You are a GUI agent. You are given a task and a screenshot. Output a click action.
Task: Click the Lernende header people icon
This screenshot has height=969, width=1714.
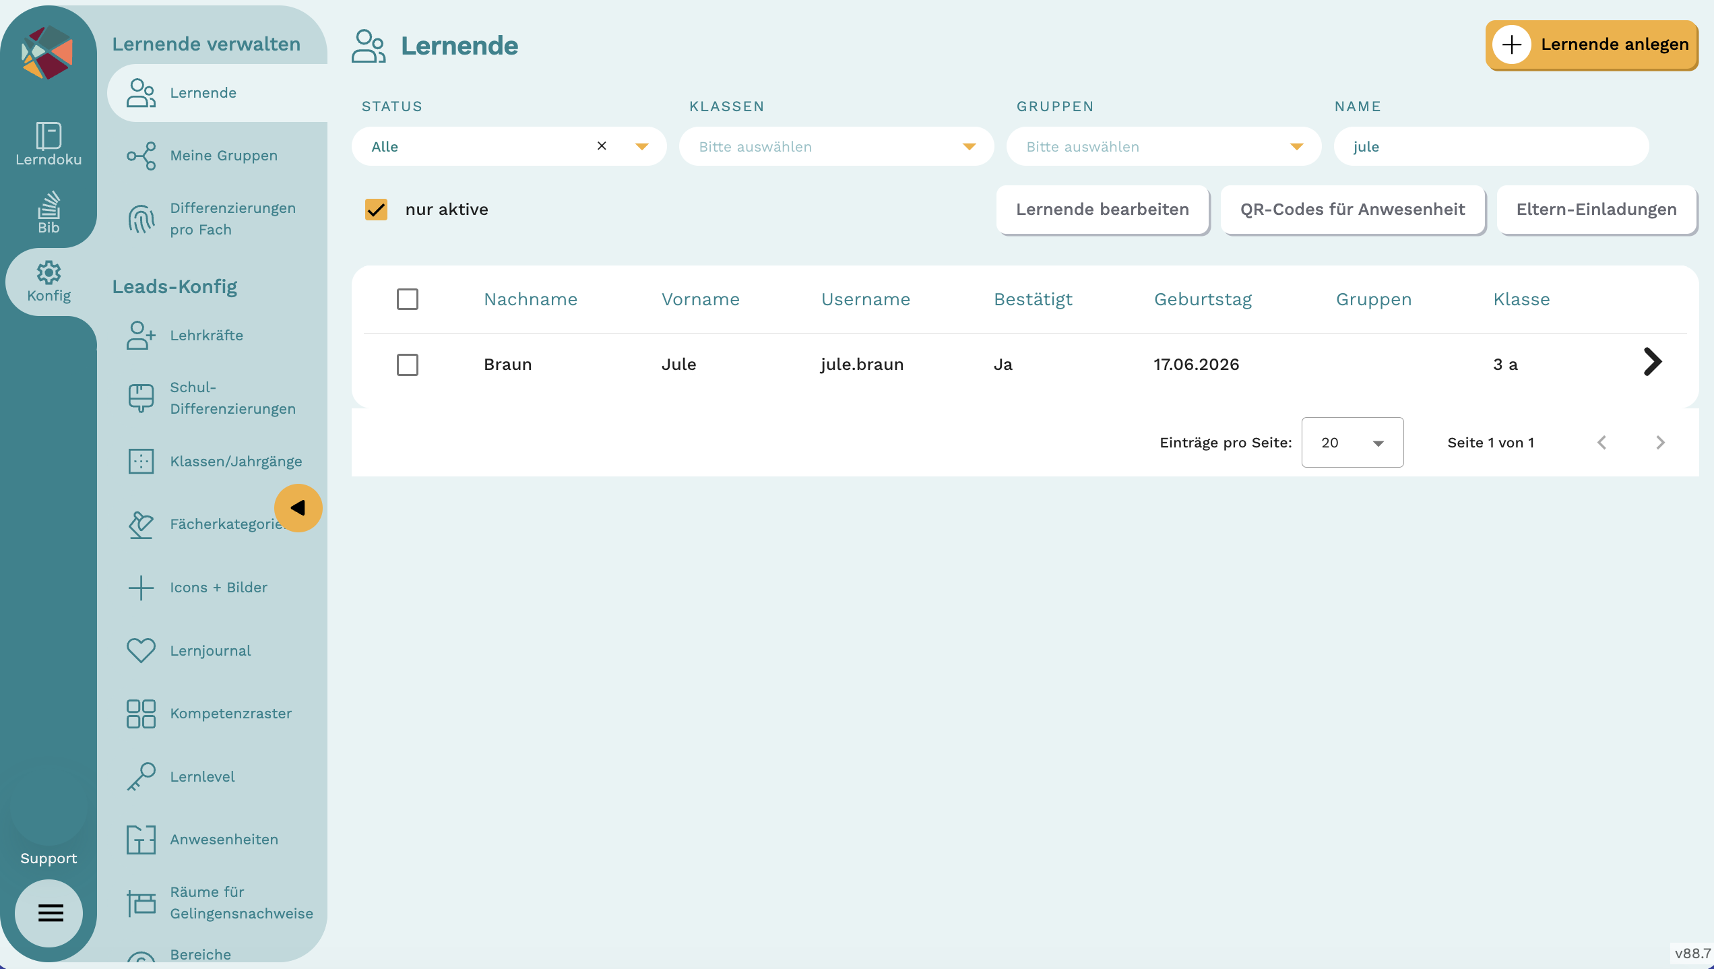pos(369,46)
